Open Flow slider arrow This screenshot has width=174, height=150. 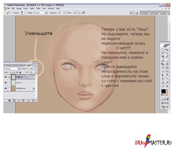[x=79, y=13]
